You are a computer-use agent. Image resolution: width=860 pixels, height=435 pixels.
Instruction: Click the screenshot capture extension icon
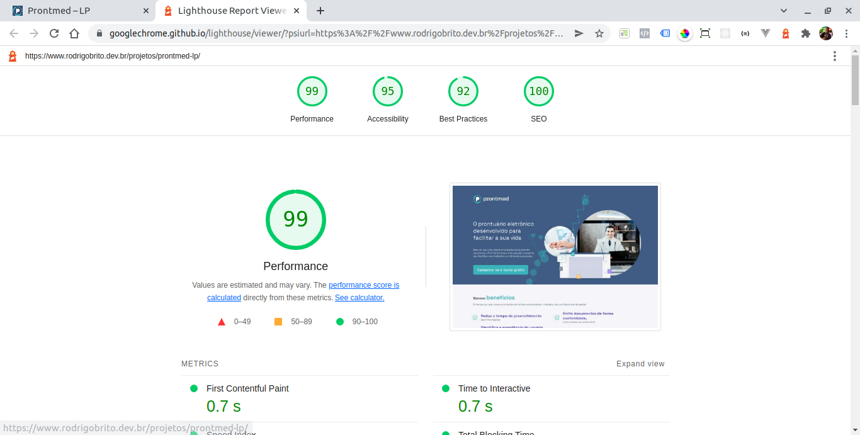704,33
